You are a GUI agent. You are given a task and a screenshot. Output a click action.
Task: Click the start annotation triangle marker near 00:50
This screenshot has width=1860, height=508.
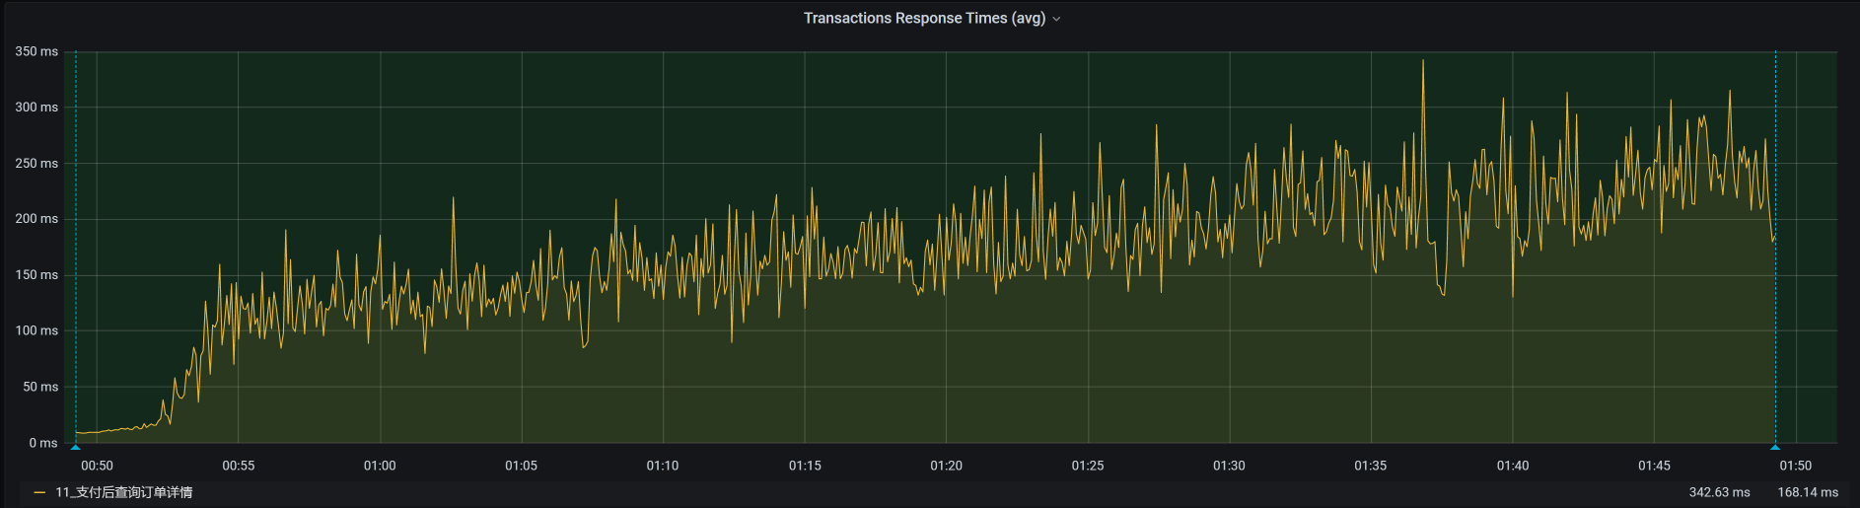(x=76, y=447)
